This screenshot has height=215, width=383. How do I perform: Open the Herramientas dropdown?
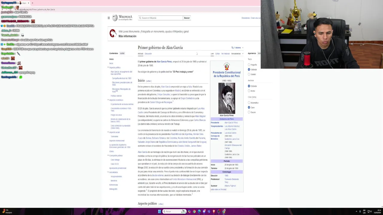[x=237, y=54]
